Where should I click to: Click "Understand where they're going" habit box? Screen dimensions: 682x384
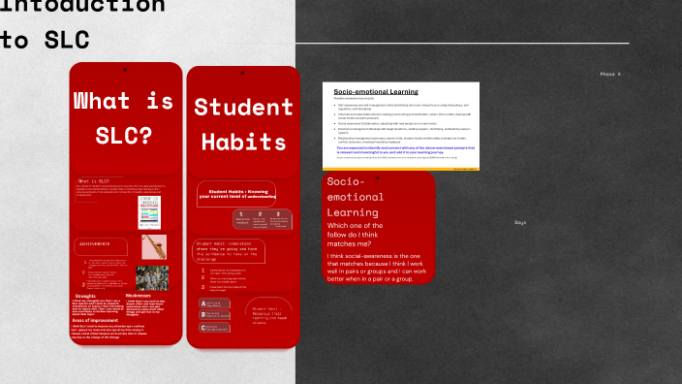(x=229, y=251)
